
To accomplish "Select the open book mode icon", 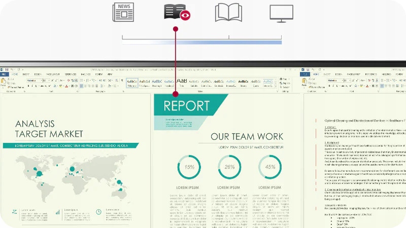I will (229, 12).
